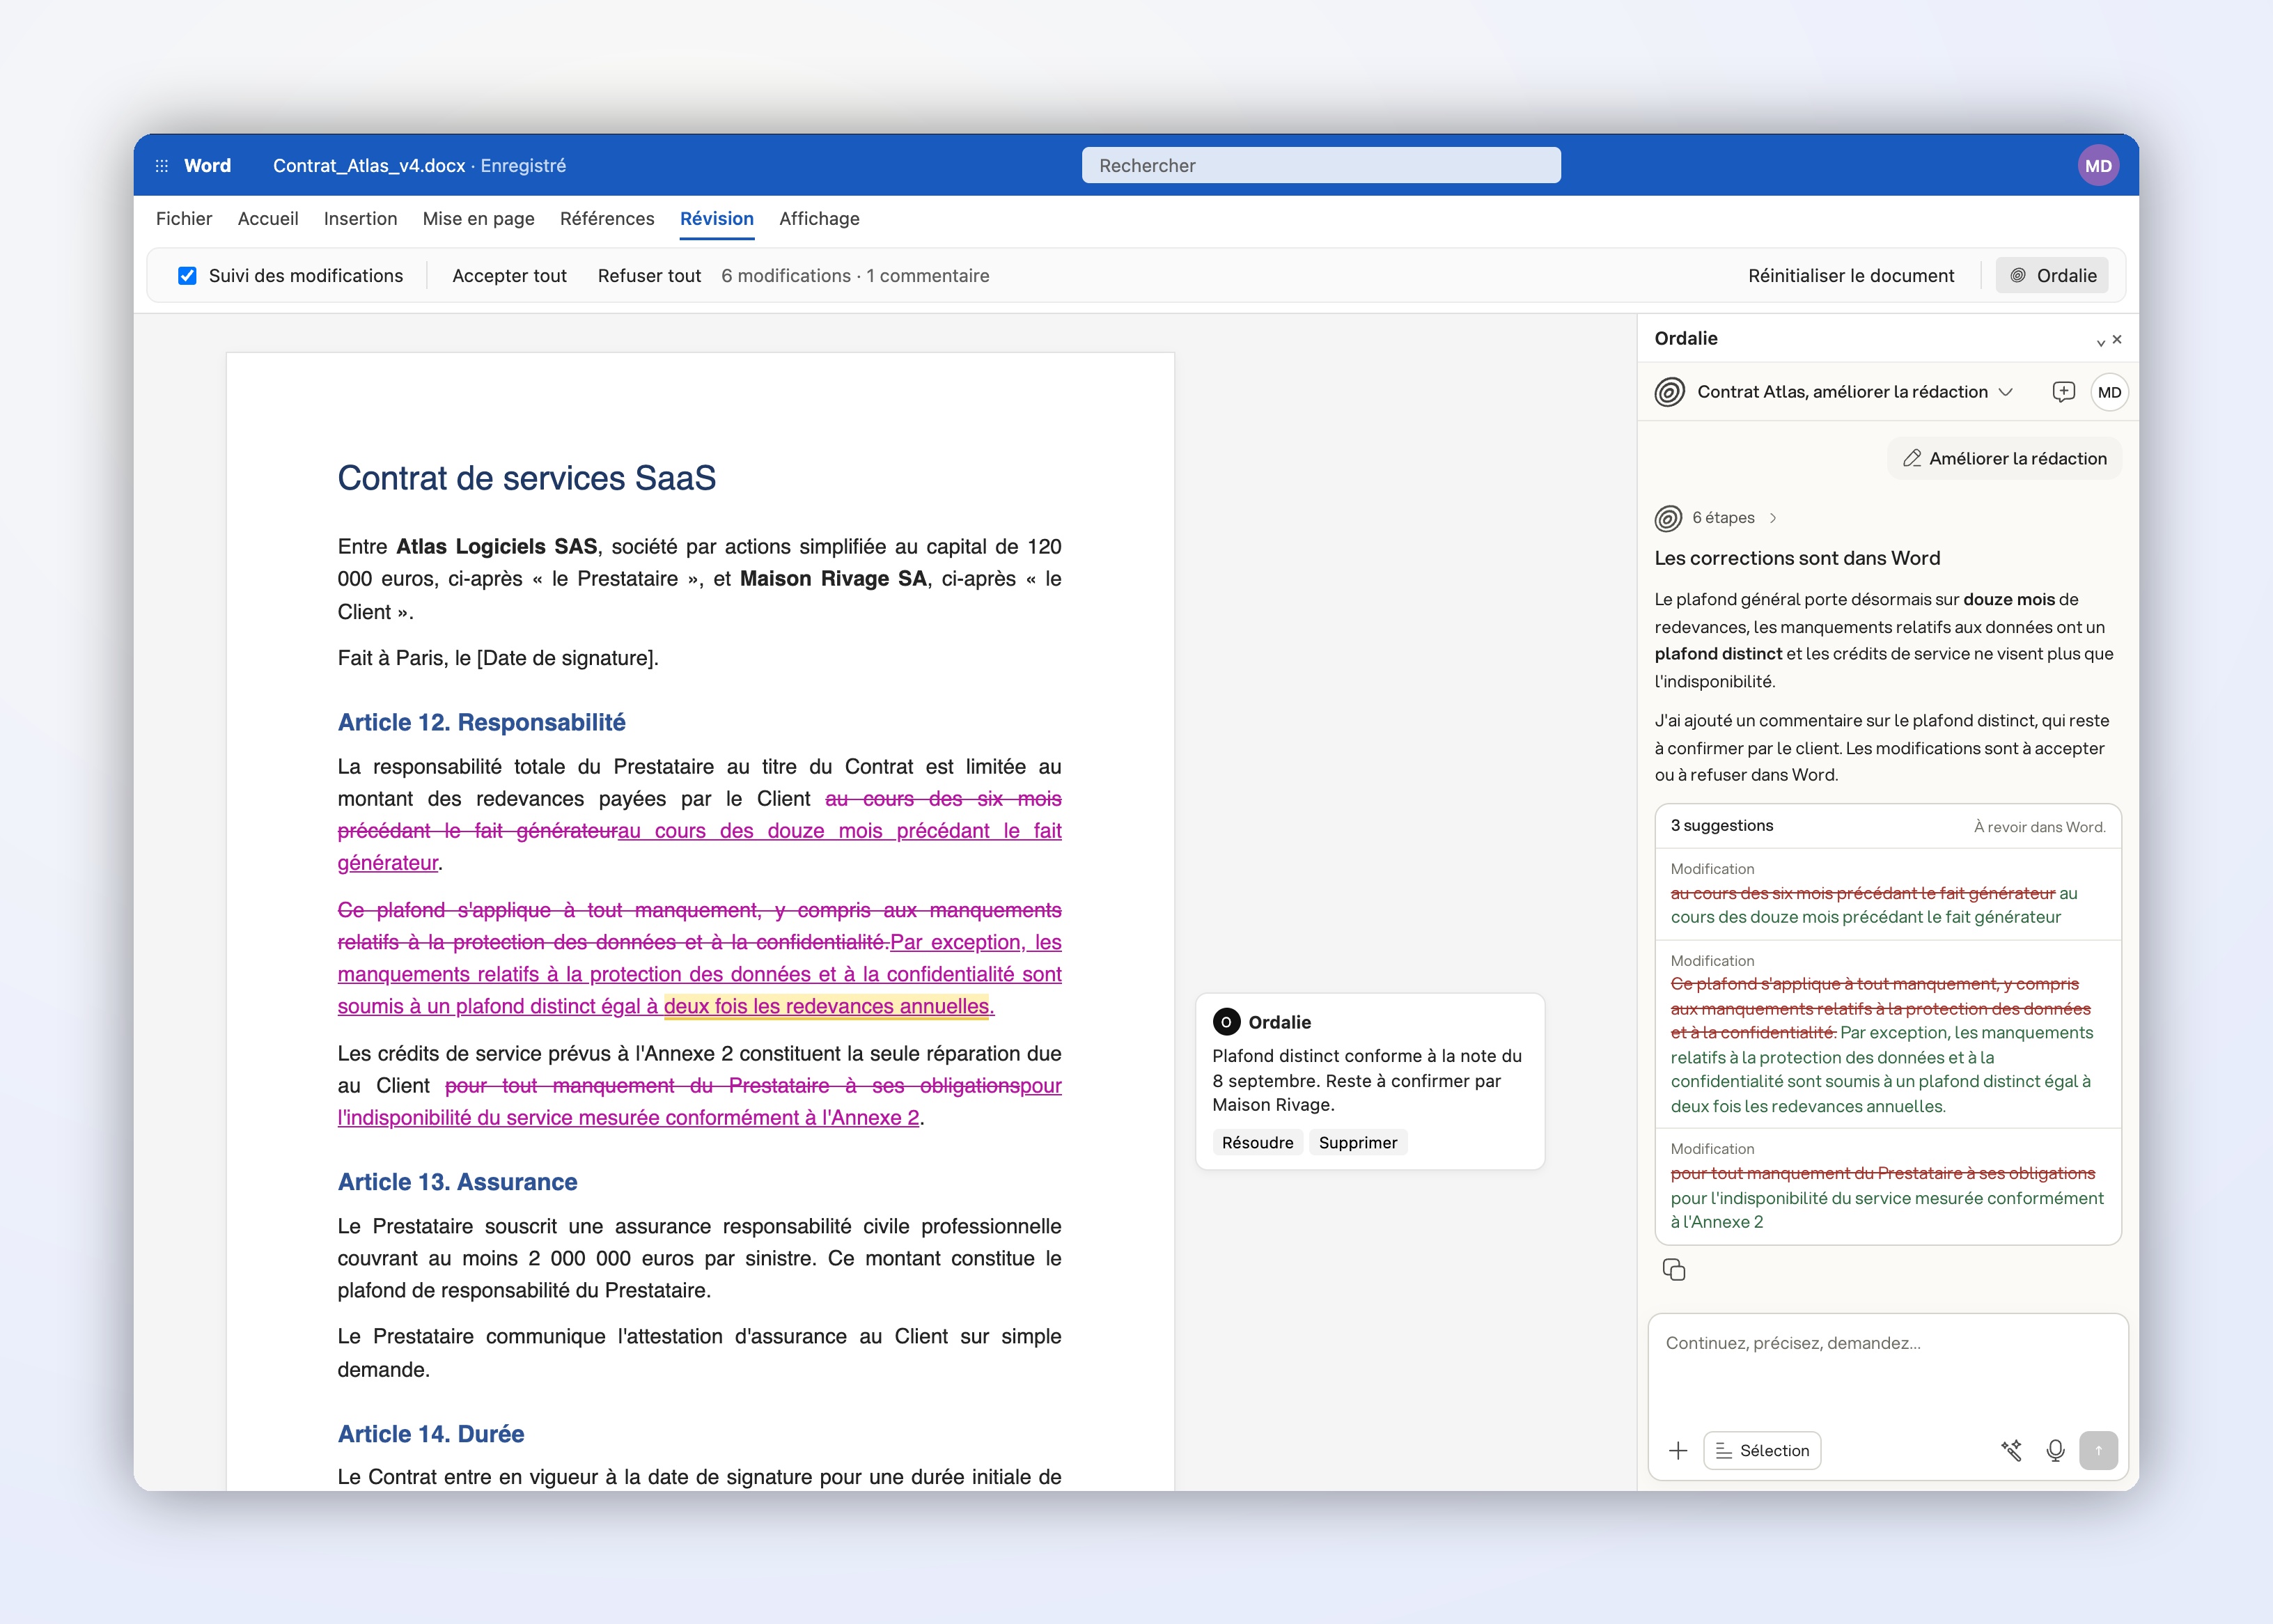Viewport: 2273px width, 1624px height.
Task: Switch to the Accueil tab
Action: coord(268,219)
